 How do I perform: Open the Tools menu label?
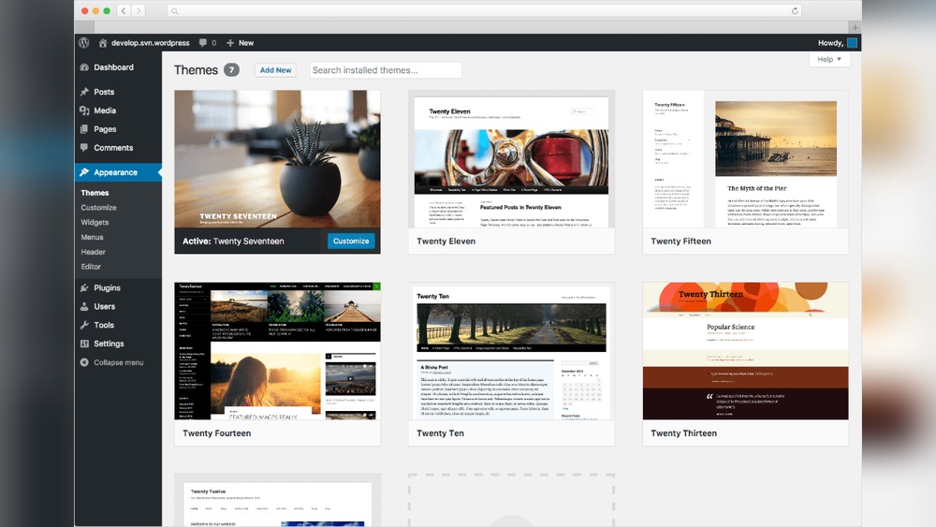point(104,325)
